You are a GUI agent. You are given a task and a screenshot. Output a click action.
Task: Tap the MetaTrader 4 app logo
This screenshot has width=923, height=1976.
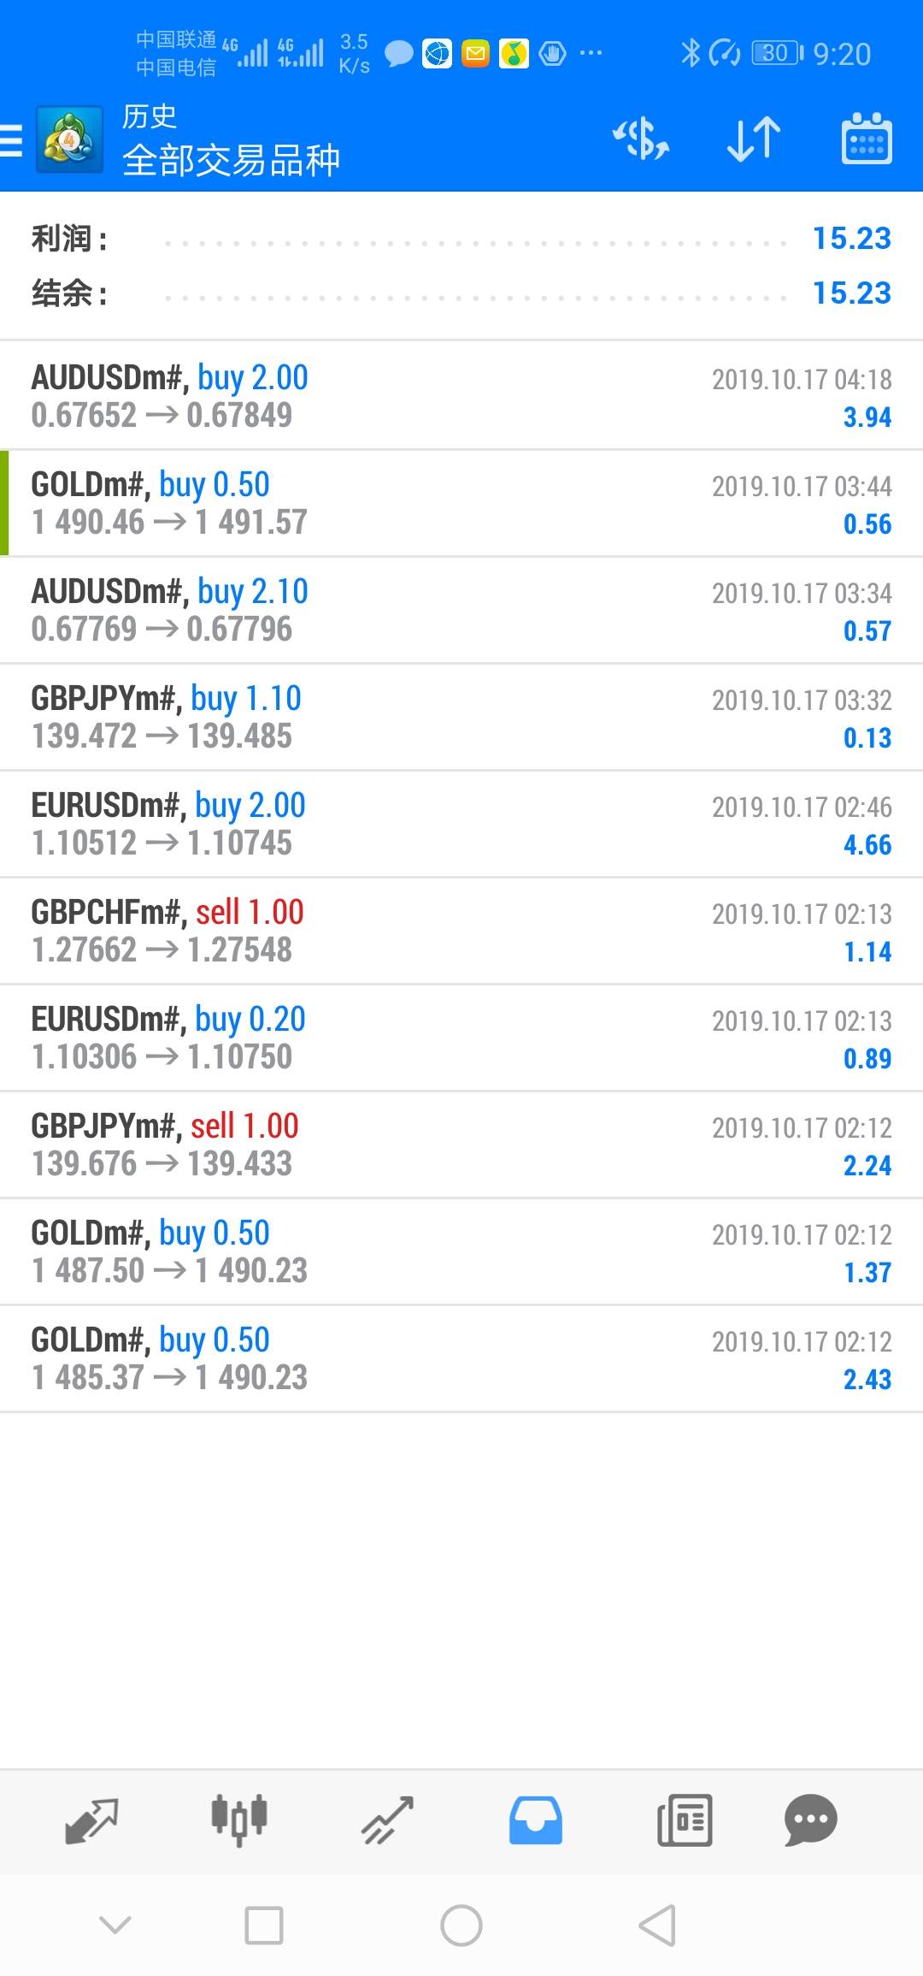click(69, 139)
